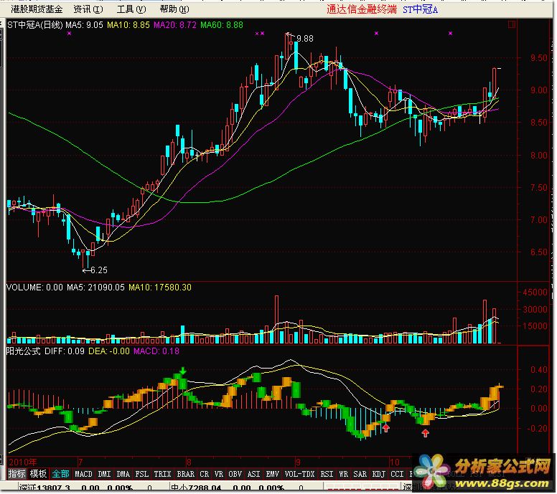This screenshot has height=494, width=557.
Task: Select the MACD indicator tab
Action: [x=83, y=474]
